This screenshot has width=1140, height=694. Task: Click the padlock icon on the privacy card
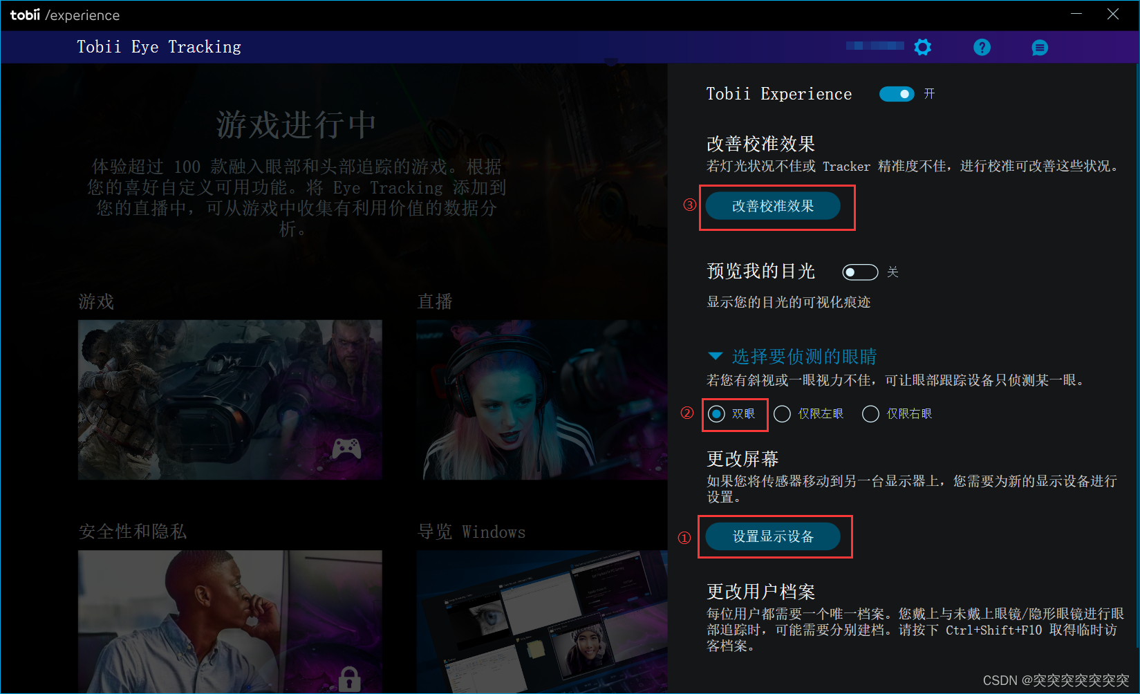click(x=349, y=679)
